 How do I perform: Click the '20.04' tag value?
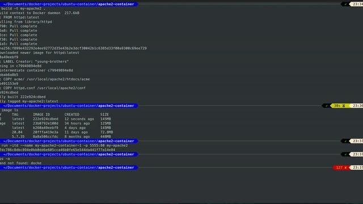(x=17, y=132)
